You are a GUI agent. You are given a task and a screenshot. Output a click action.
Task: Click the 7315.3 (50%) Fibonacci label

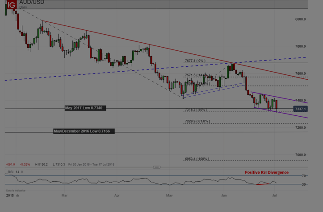pos(196,110)
